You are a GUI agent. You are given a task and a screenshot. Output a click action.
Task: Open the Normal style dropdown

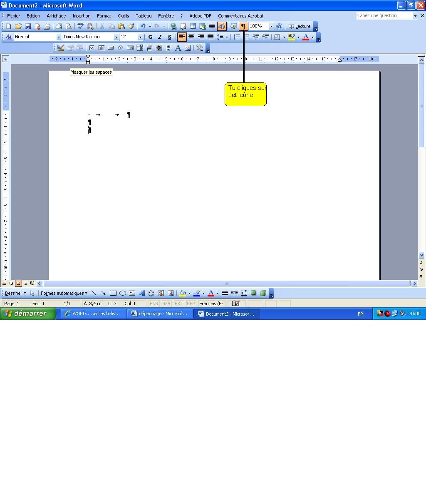click(x=58, y=37)
